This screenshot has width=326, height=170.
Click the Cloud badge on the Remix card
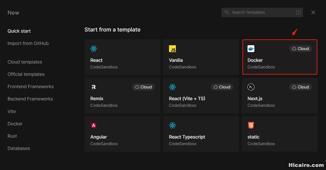[143, 87]
